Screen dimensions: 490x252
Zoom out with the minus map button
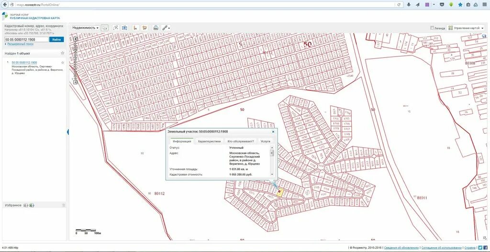75,81
